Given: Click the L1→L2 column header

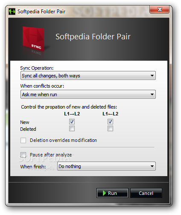Looking at the screenshot, I should tap(72, 114).
